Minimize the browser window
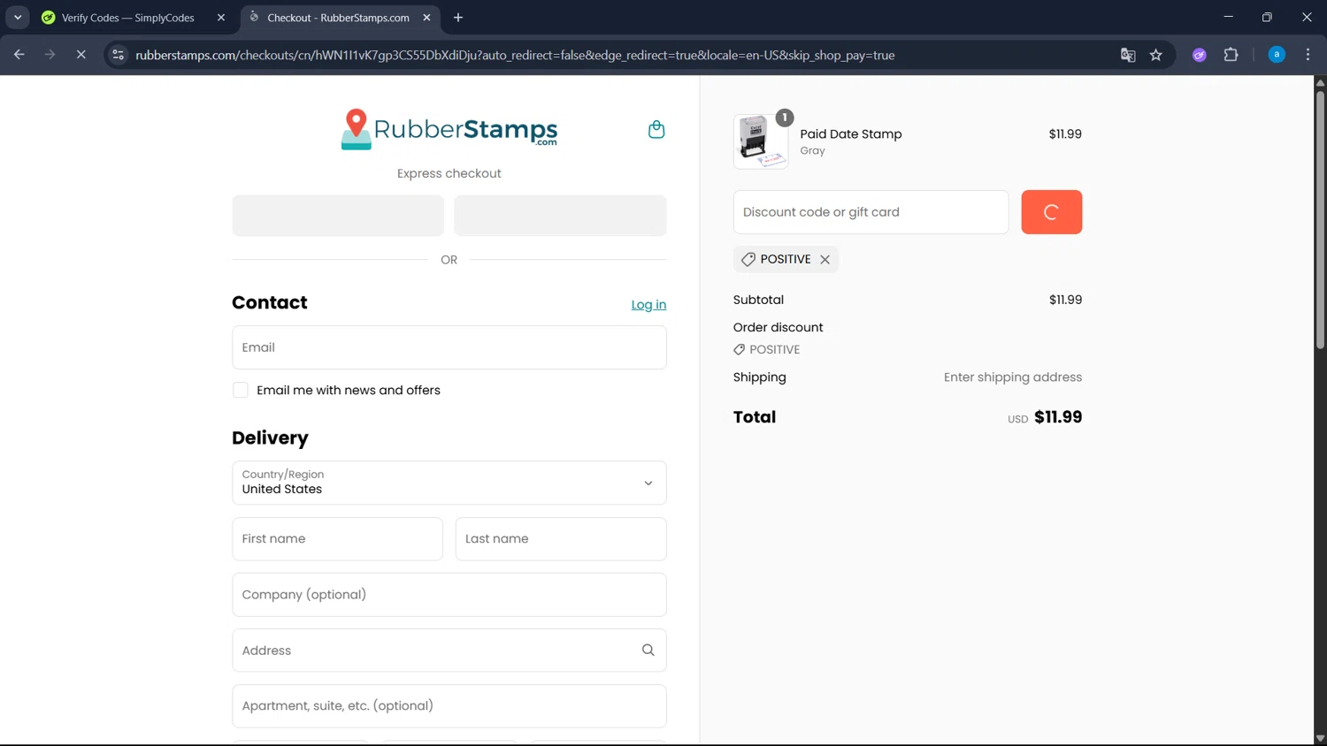Image resolution: width=1327 pixels, height=746 pixels. [1228, 17]
